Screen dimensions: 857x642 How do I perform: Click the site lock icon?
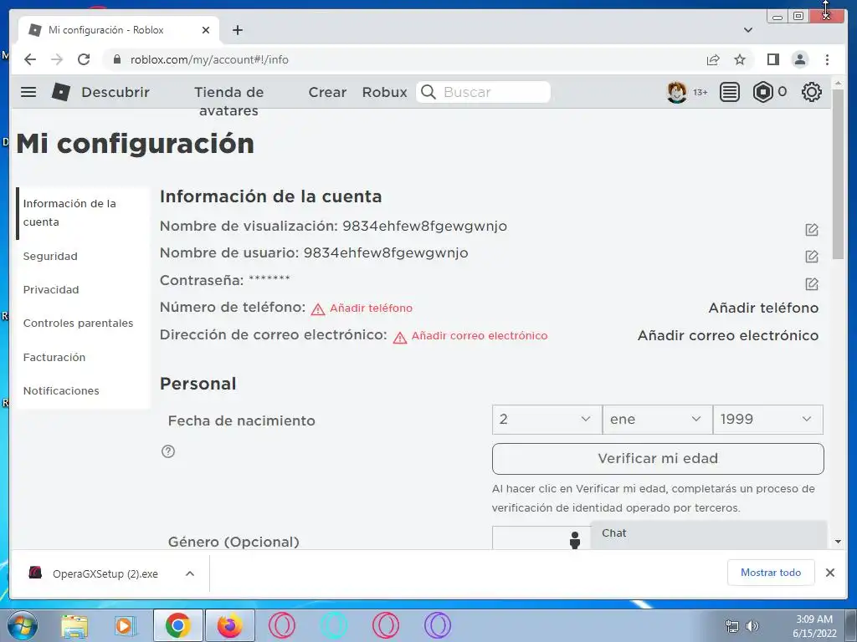coord(116,59)
